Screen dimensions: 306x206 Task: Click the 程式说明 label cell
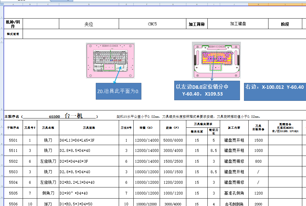coord(13,34)
